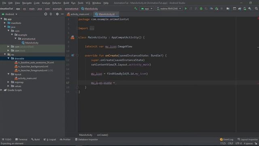This screenshot has height=146, width=259.
Task: Click the override gutter icon beside onCreate
Action: pos(72,56)
